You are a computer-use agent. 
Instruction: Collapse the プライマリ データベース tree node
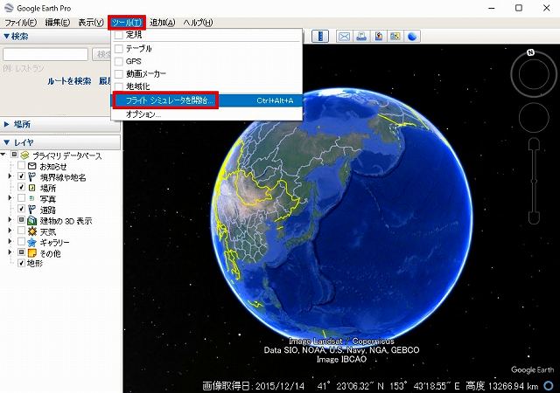3,155
